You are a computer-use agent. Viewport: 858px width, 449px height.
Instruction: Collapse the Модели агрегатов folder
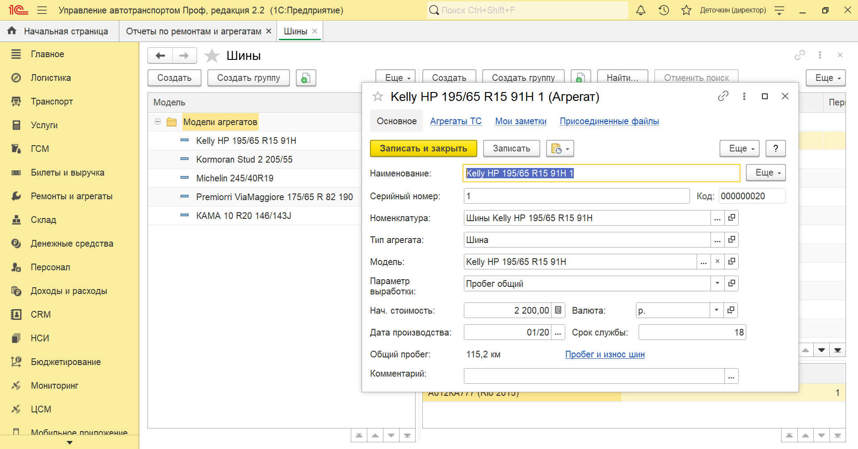point(158,122)
